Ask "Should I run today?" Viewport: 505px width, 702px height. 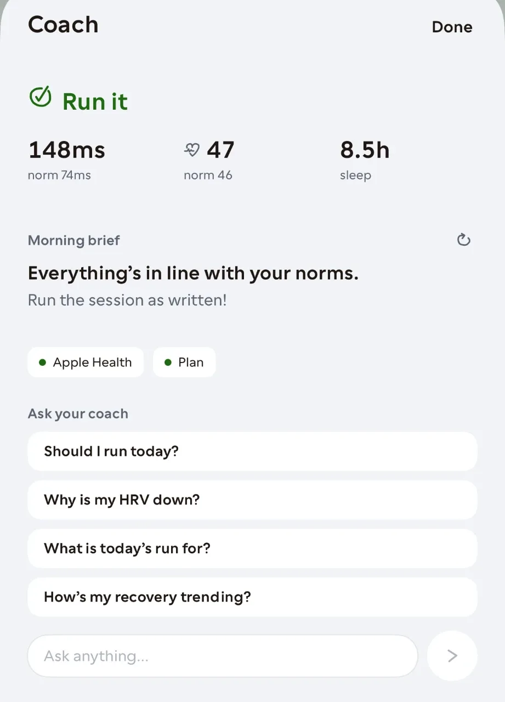pos(252,451)
